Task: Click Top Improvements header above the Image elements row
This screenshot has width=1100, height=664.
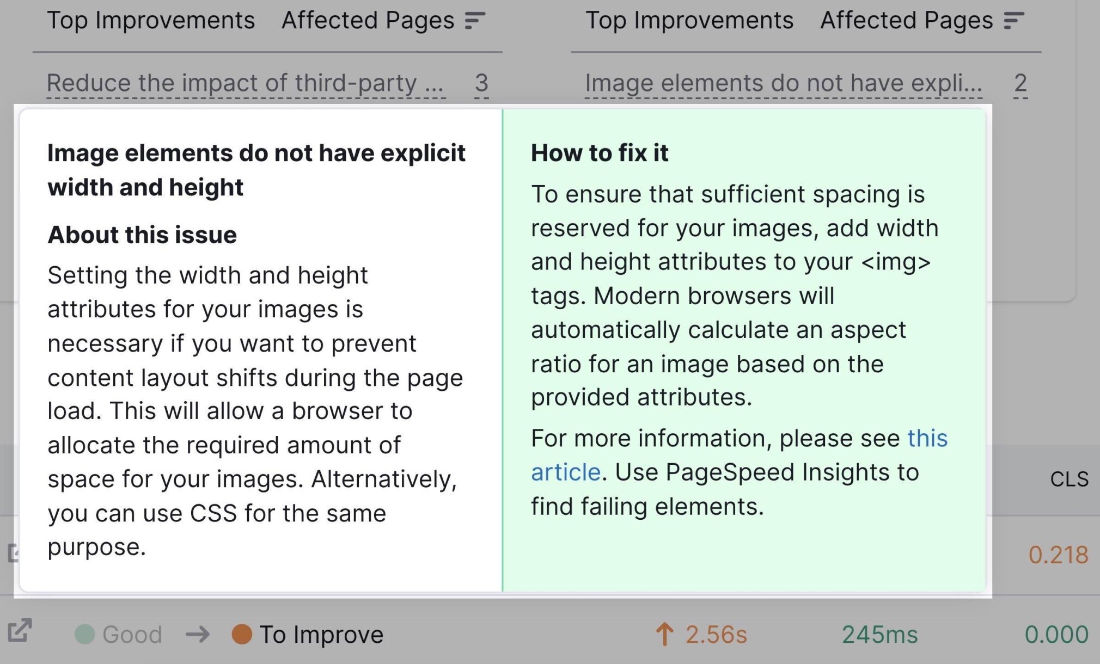Action: (x=689, y=21)
